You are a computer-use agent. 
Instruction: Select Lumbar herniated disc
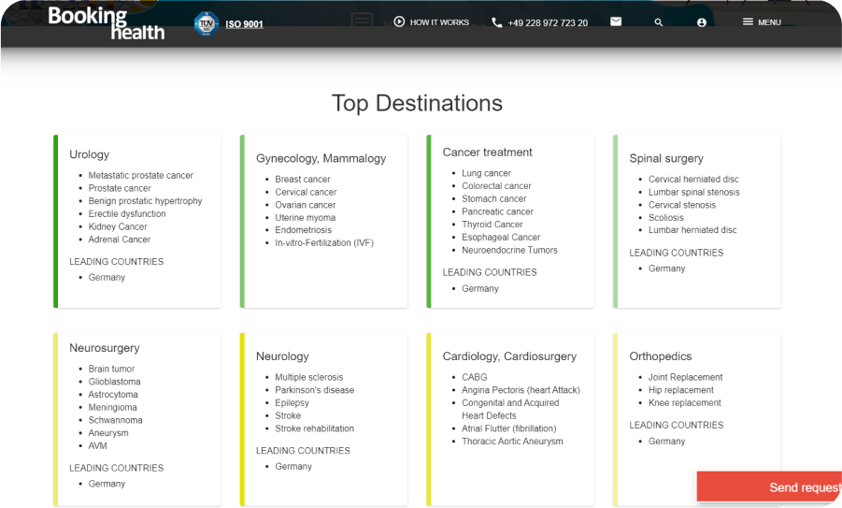[692, 230]
